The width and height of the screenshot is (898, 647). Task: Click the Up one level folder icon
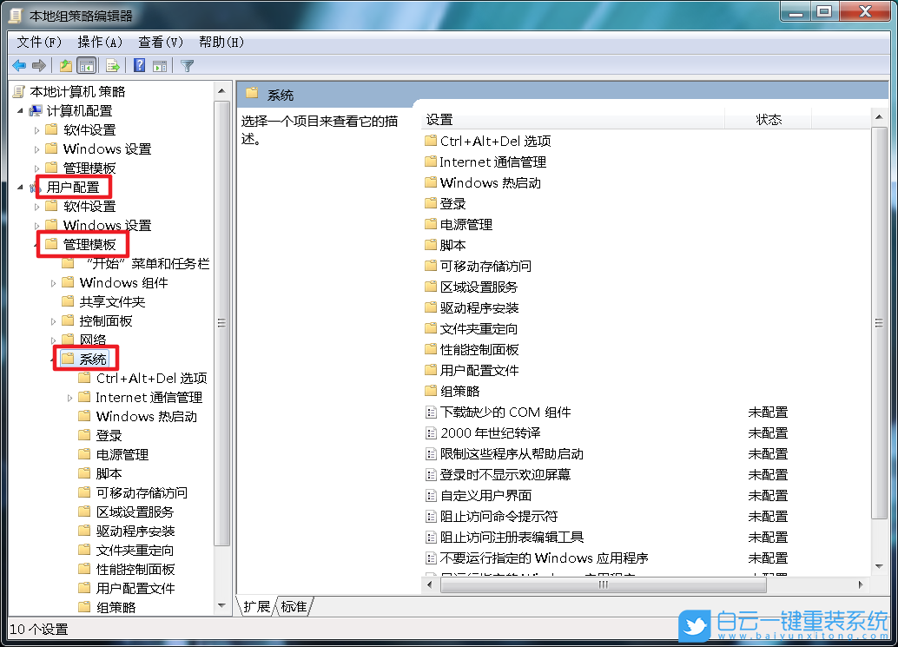tap(65, 64)
